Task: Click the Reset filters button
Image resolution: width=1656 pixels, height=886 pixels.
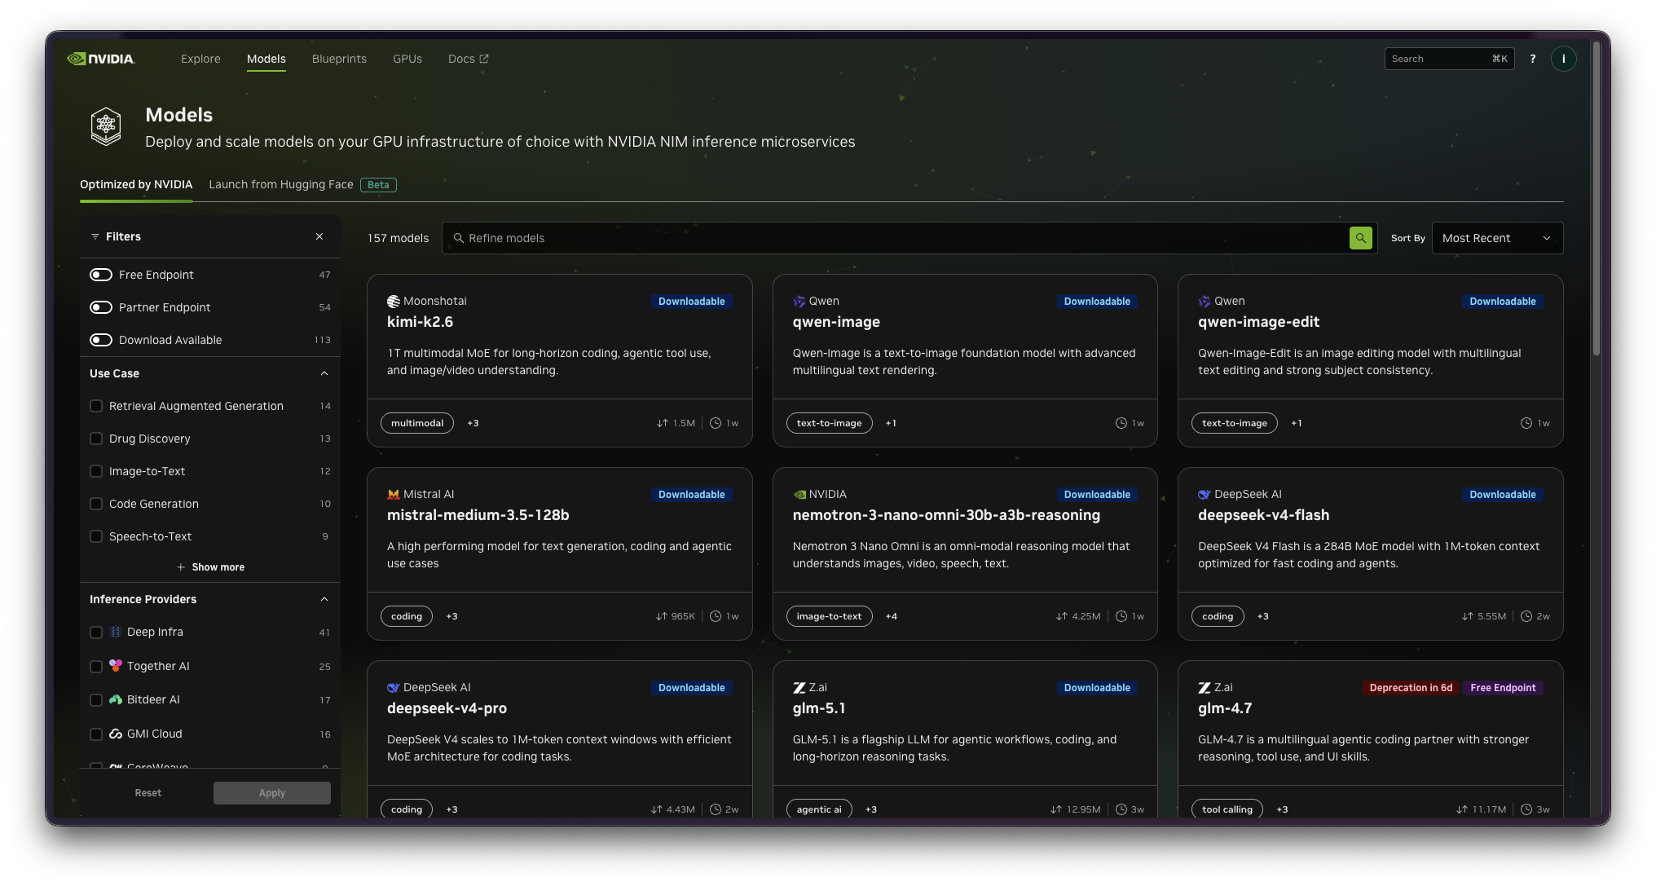Action: point(148,793)
